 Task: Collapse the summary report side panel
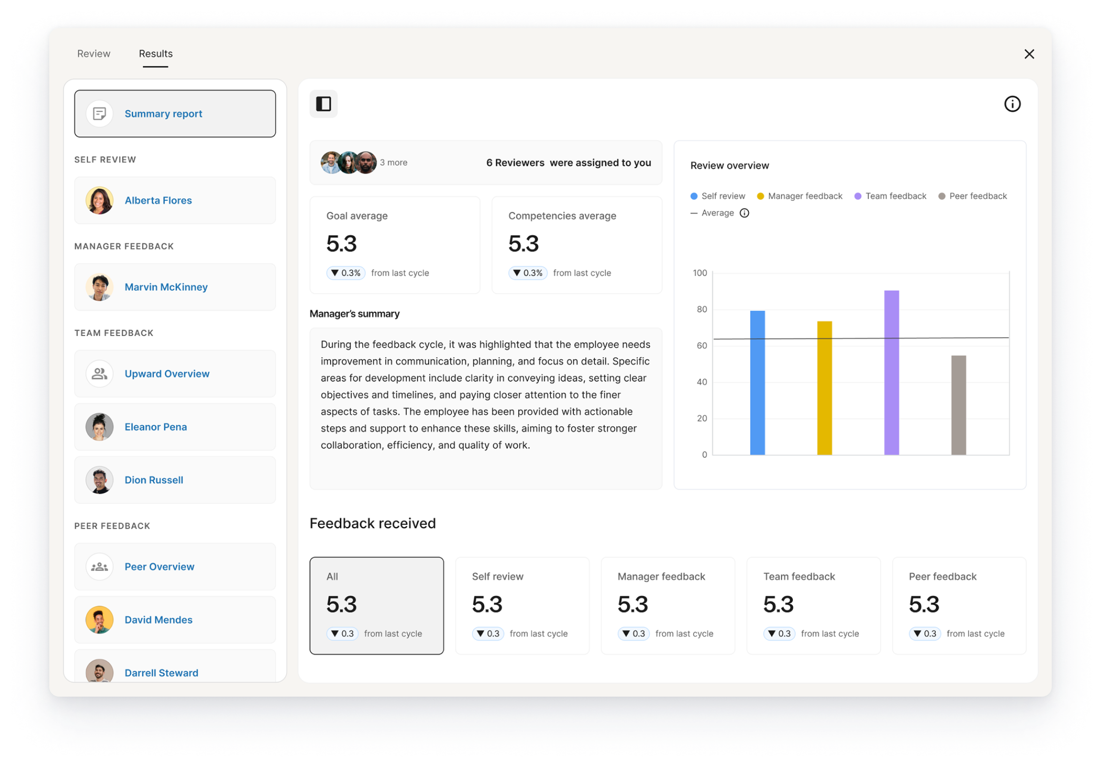coord(323,104)
